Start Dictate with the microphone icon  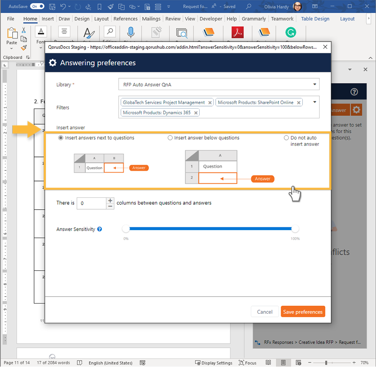[x=131, y=33]
